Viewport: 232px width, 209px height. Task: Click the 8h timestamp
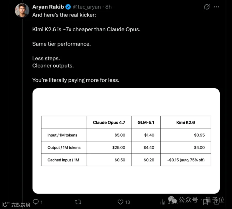coord(109,7)
